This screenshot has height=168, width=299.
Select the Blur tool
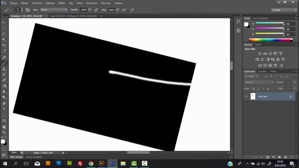[x=4, y=91]
